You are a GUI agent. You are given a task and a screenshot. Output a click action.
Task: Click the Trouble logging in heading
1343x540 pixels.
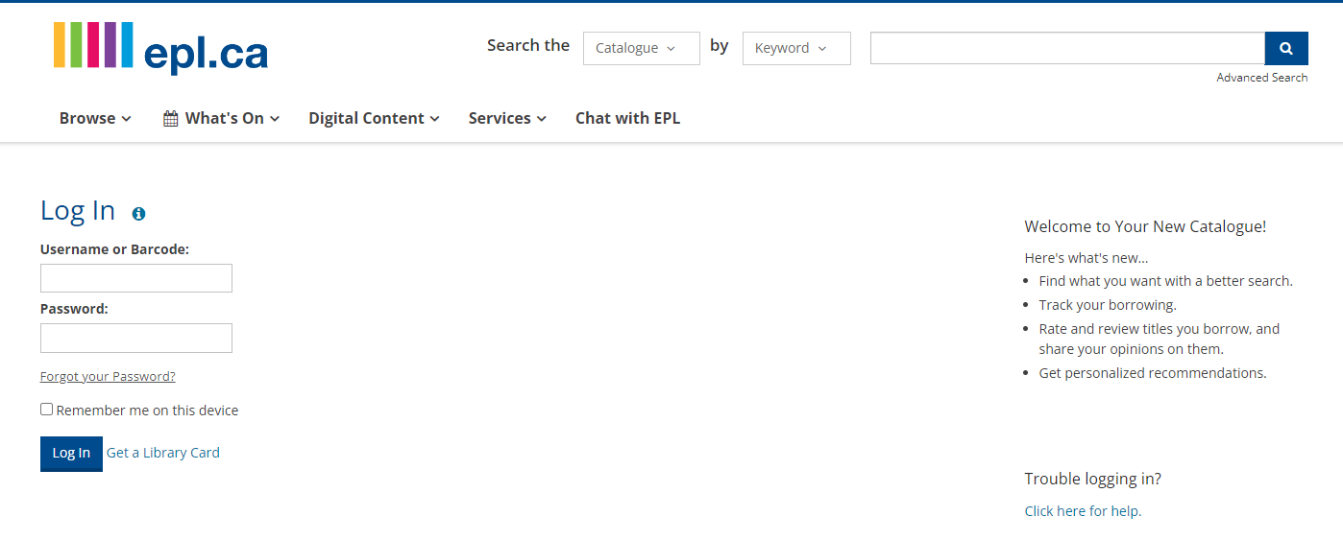[x=1093, y=479]
